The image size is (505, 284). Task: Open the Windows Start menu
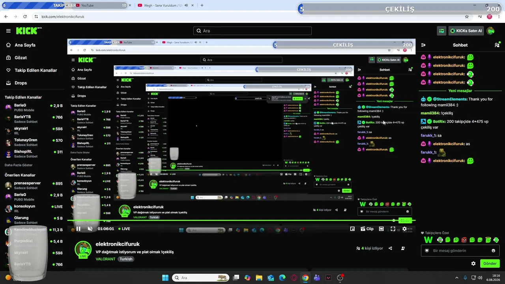click(165, 278)
